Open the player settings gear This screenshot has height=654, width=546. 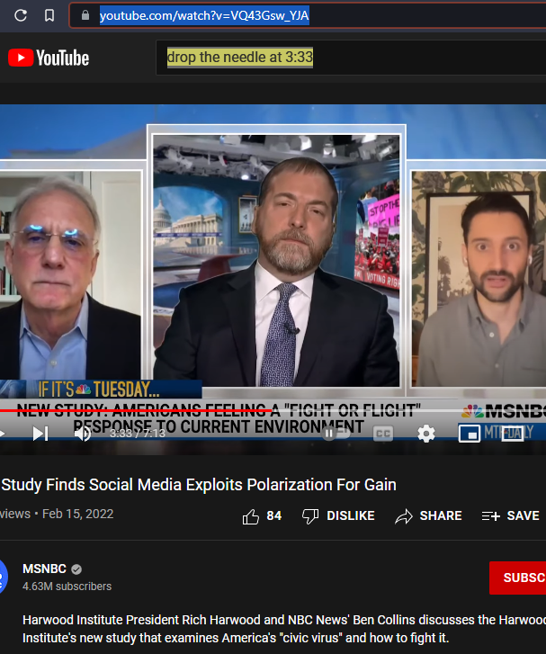pyautogui.click(x=425, y=434)
